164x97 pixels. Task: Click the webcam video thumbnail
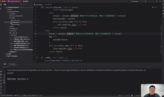coord(152,90)
